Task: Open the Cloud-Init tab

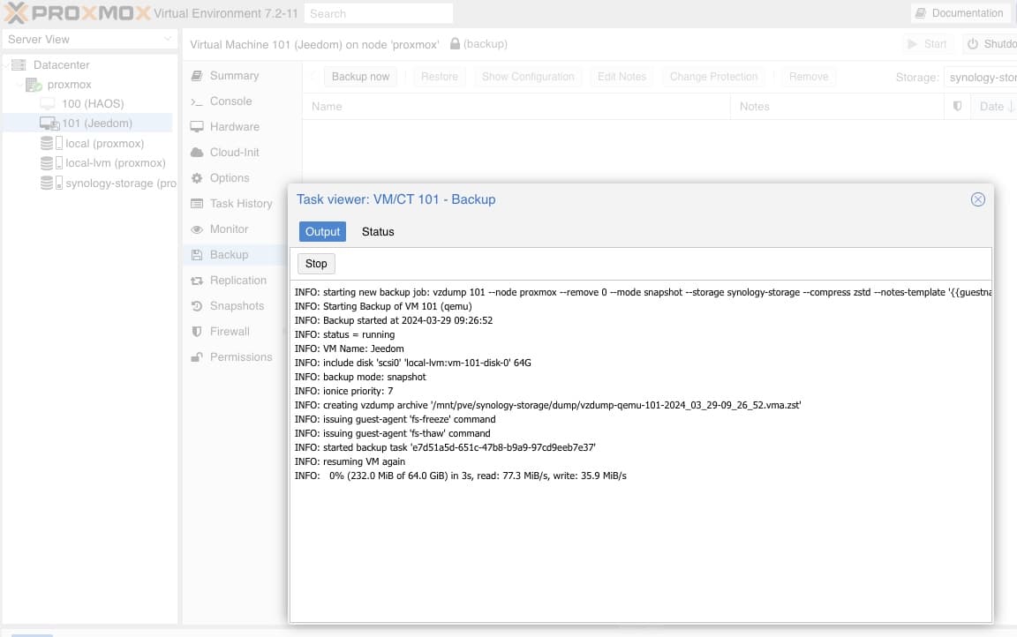Action: [234, 153]
